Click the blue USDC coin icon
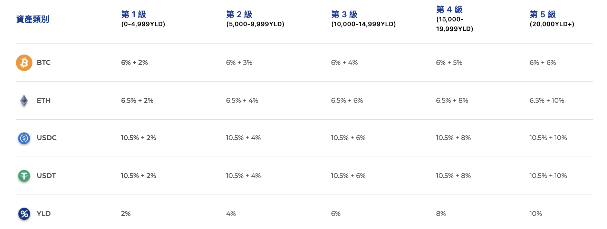The height and width of the screenshot is (229, 607). (24, 138)
